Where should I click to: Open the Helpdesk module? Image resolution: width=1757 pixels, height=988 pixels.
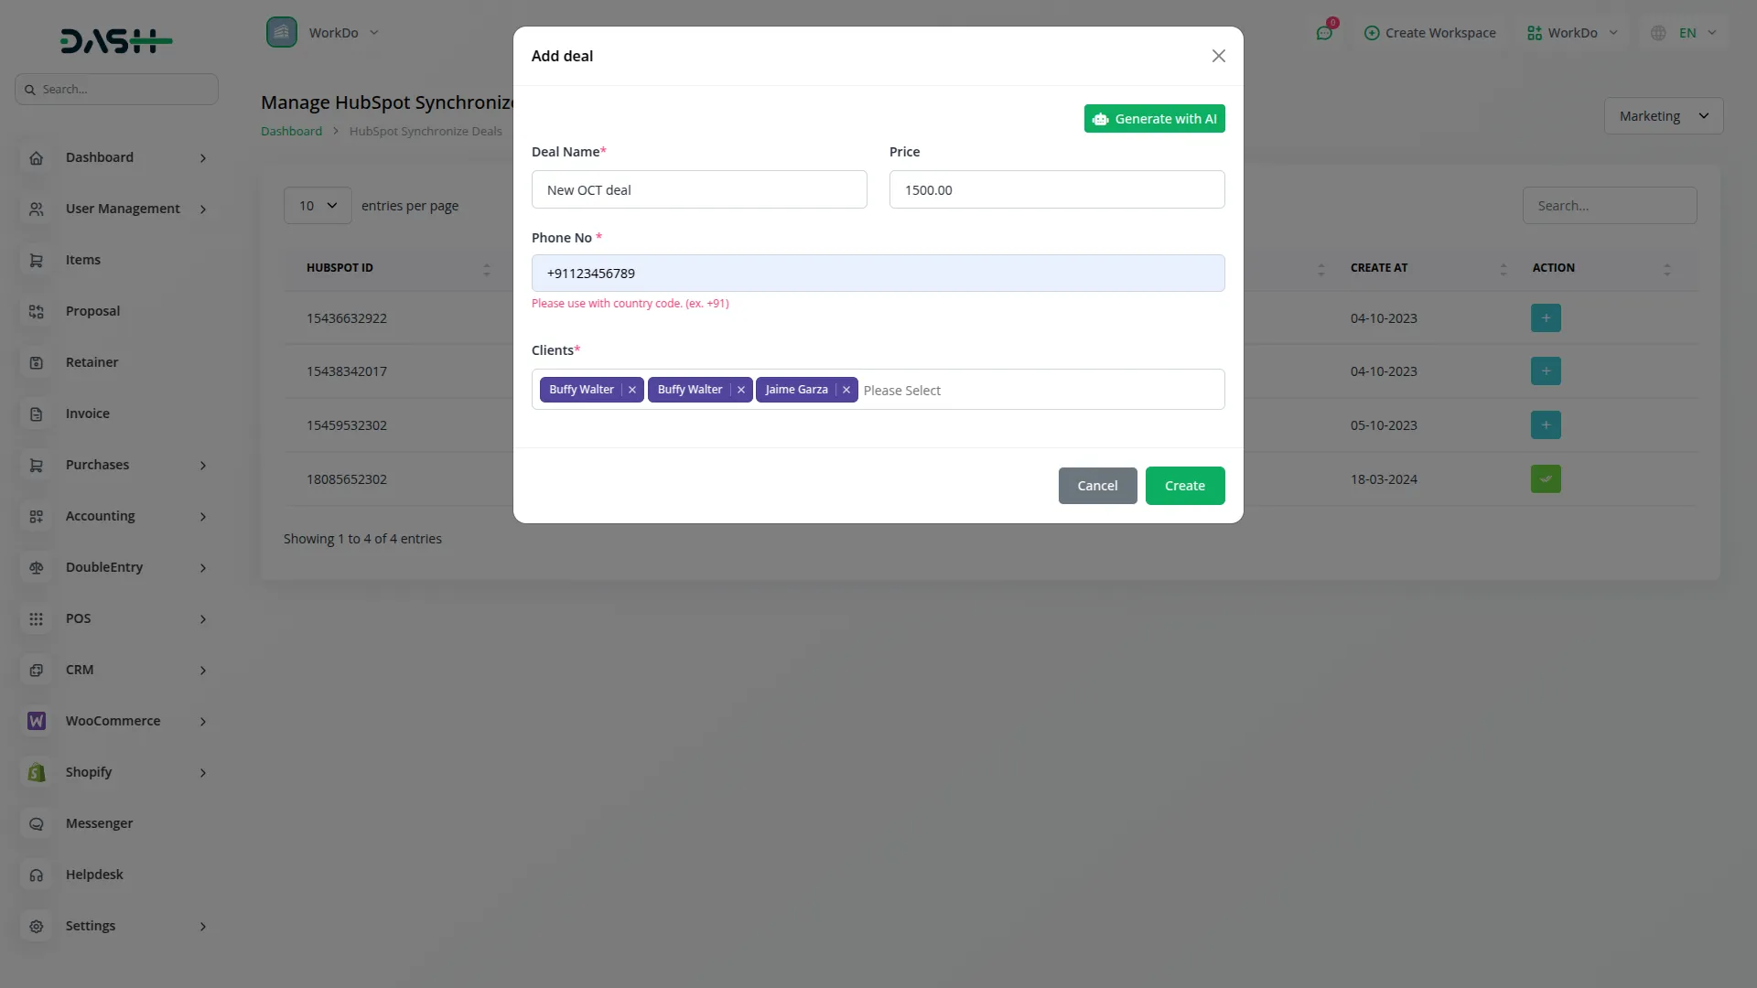tap(93, 874)
